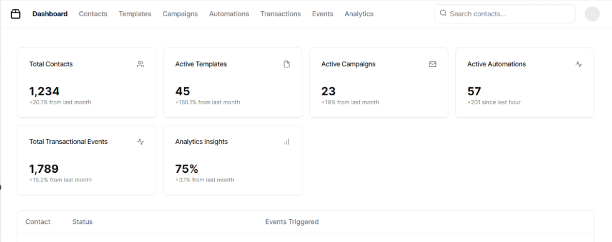Click the users icon on Total Contacts card
612x242 pixels.
click(141, 64)
